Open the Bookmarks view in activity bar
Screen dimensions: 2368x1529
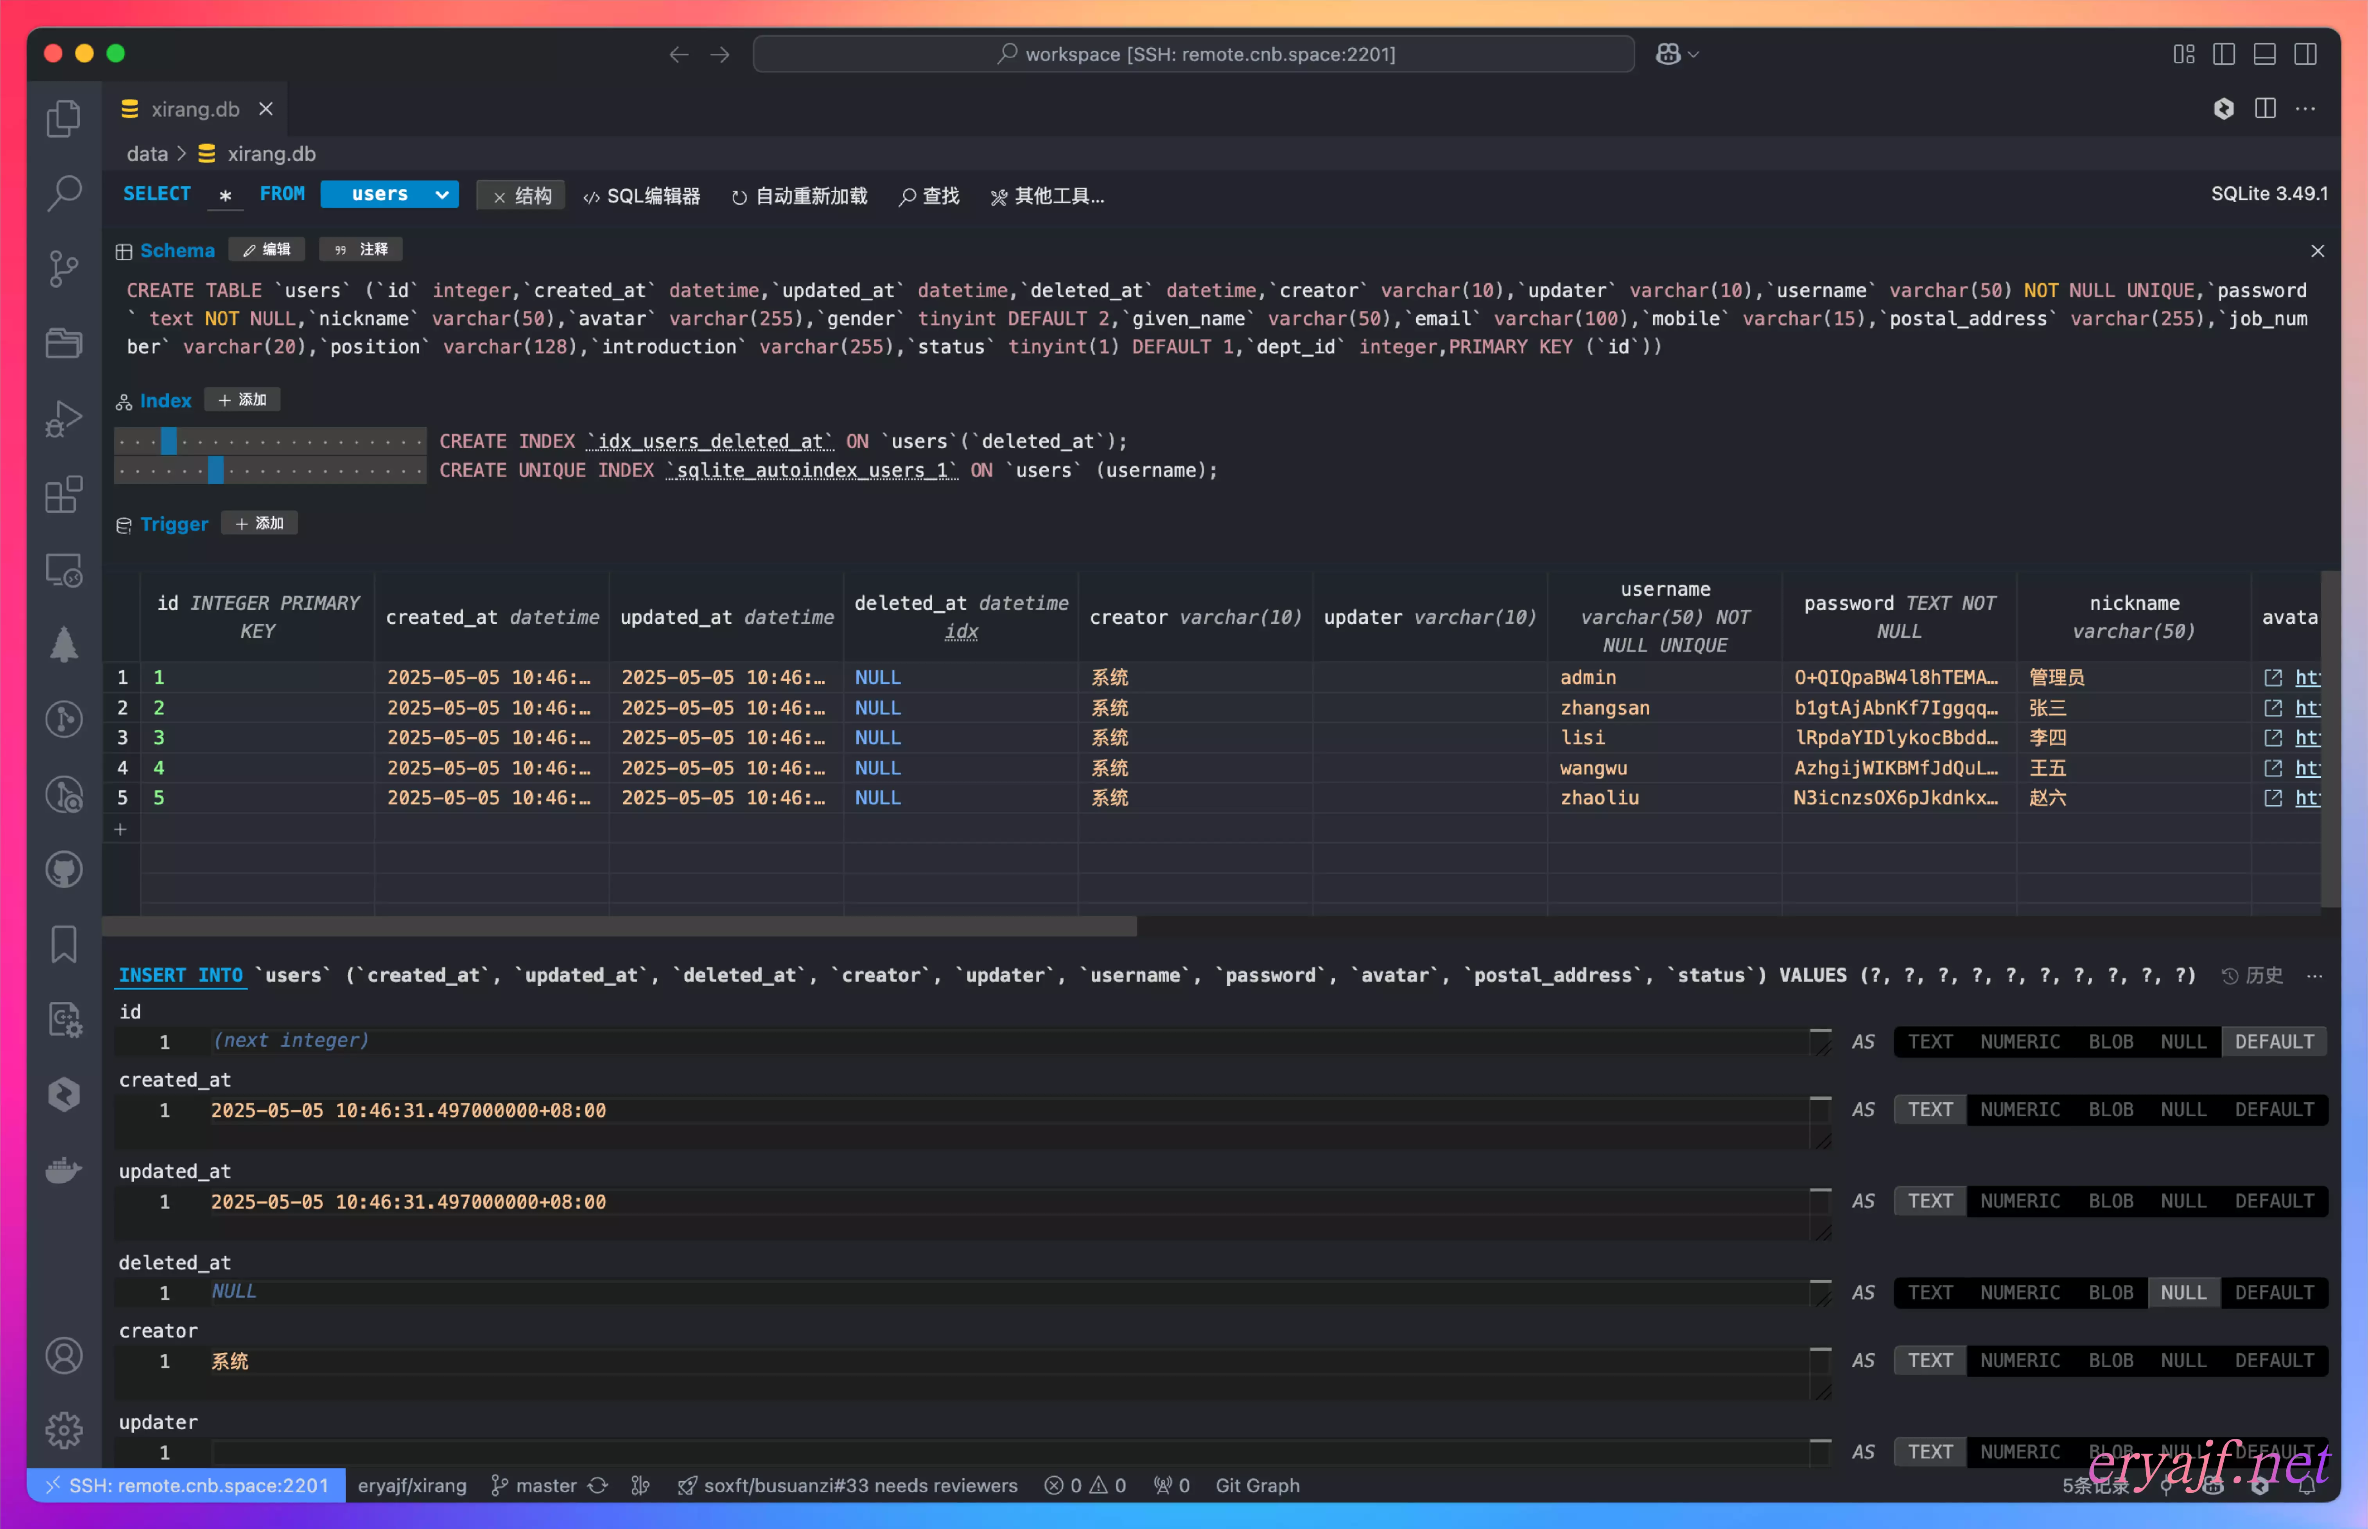(x=64, y=944)
